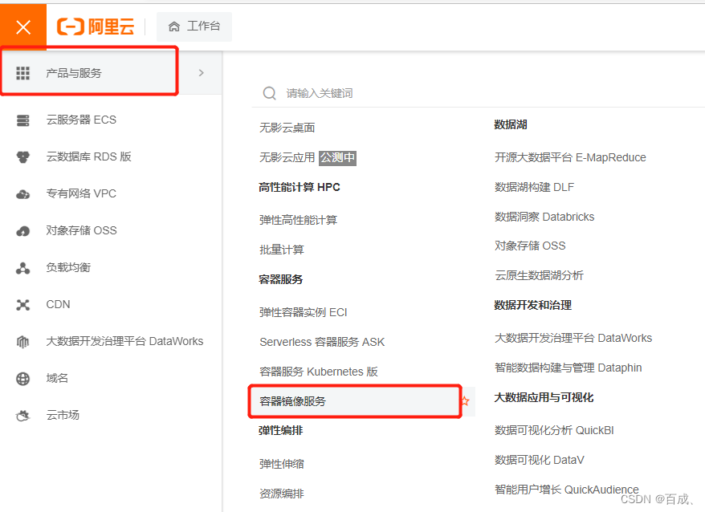This screenshot has height=512, width=705.
Task: Open 弹性伸缩 link
Action: click(282, 464)
